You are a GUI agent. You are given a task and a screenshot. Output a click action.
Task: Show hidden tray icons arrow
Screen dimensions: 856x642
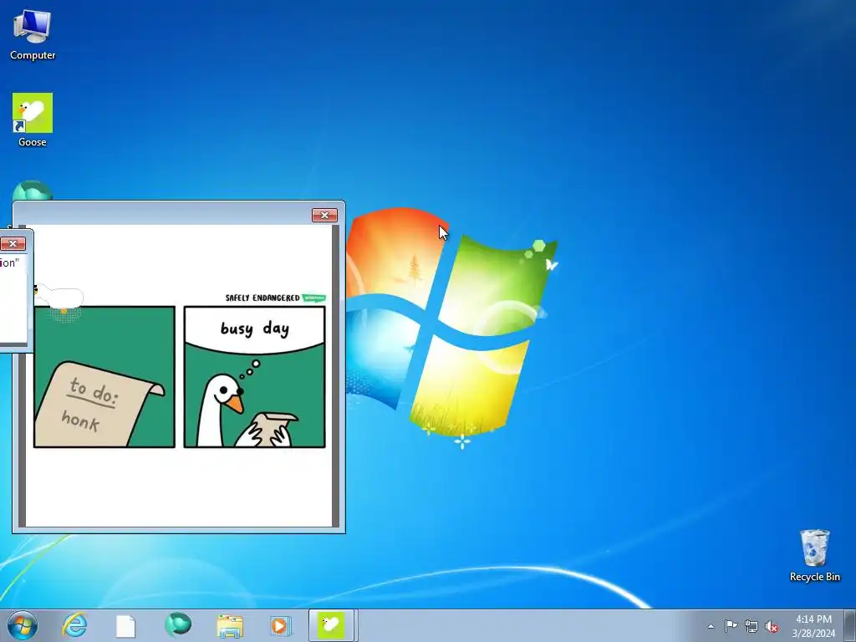711,626
